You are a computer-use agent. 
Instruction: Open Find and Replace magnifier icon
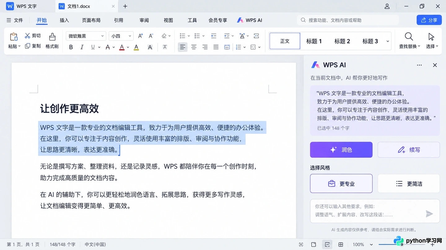pyautogui.click(x=409, y=36)
